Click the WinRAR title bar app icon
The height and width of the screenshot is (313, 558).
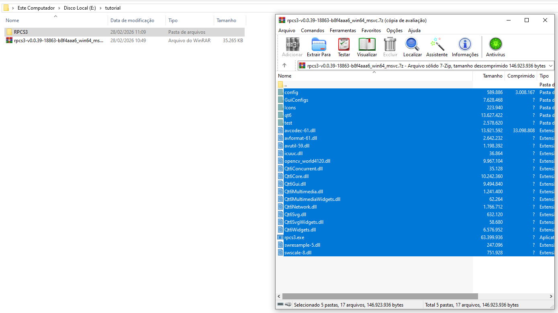pyautogui.click(x=282, y=20)
